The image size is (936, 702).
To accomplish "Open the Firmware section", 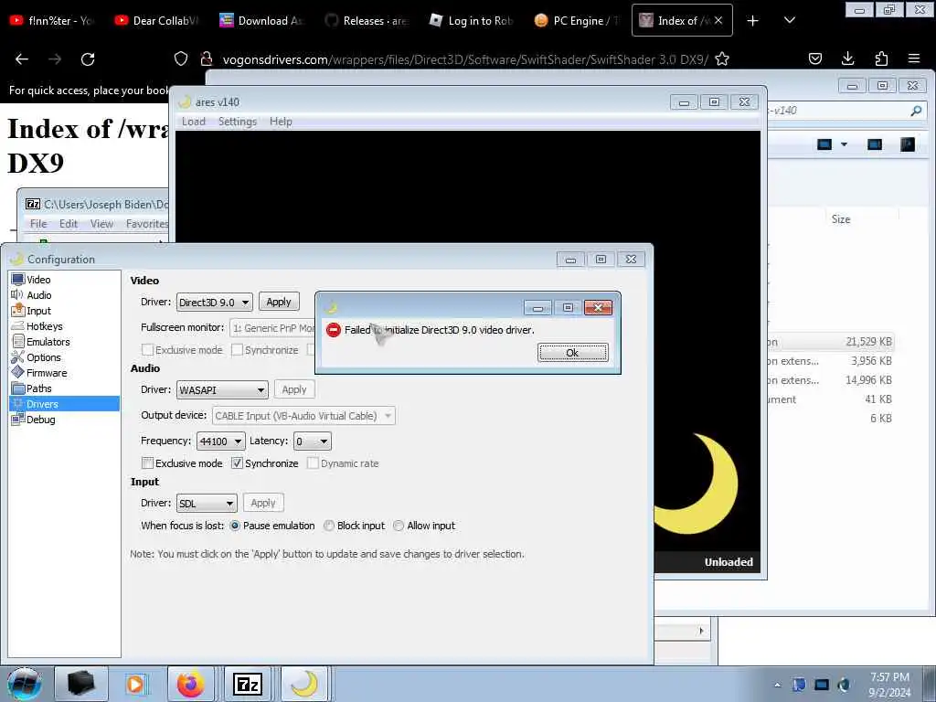I will [x=47, y=373].
